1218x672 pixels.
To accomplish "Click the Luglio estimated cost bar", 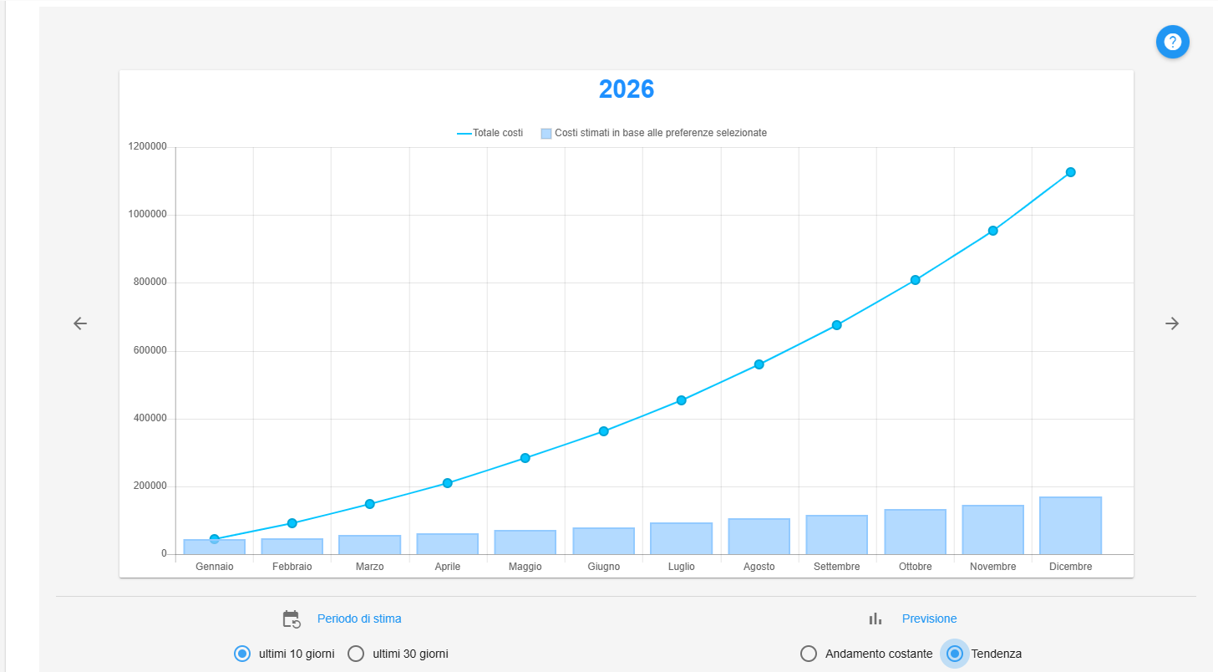I will (681, 538).
